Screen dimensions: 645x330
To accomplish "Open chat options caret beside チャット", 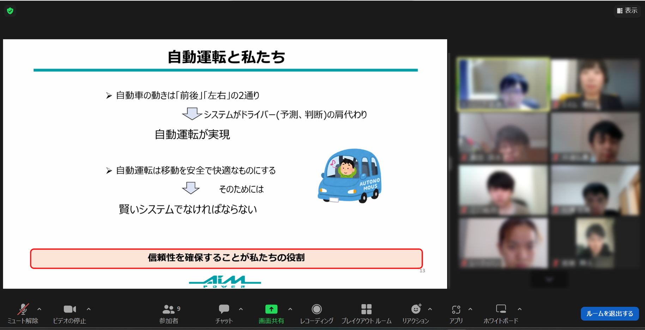I will pos(241,309).
